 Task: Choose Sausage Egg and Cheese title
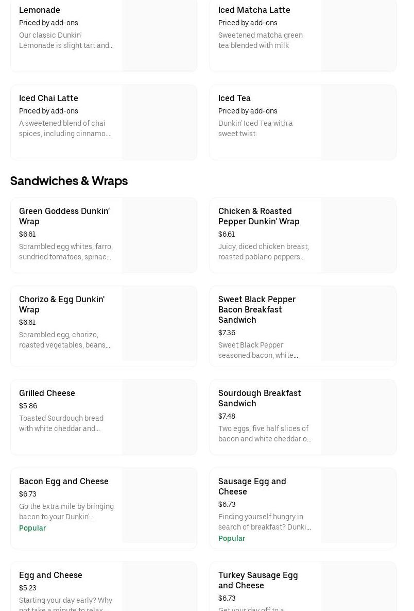click(x=252, y=486)
